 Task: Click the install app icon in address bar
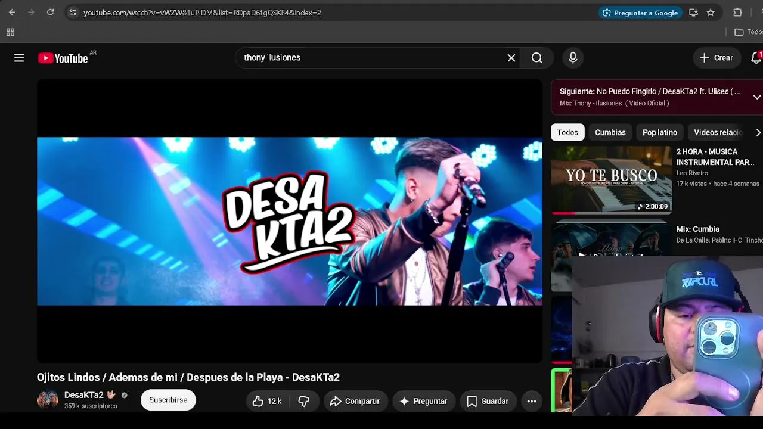coord(693,13)
